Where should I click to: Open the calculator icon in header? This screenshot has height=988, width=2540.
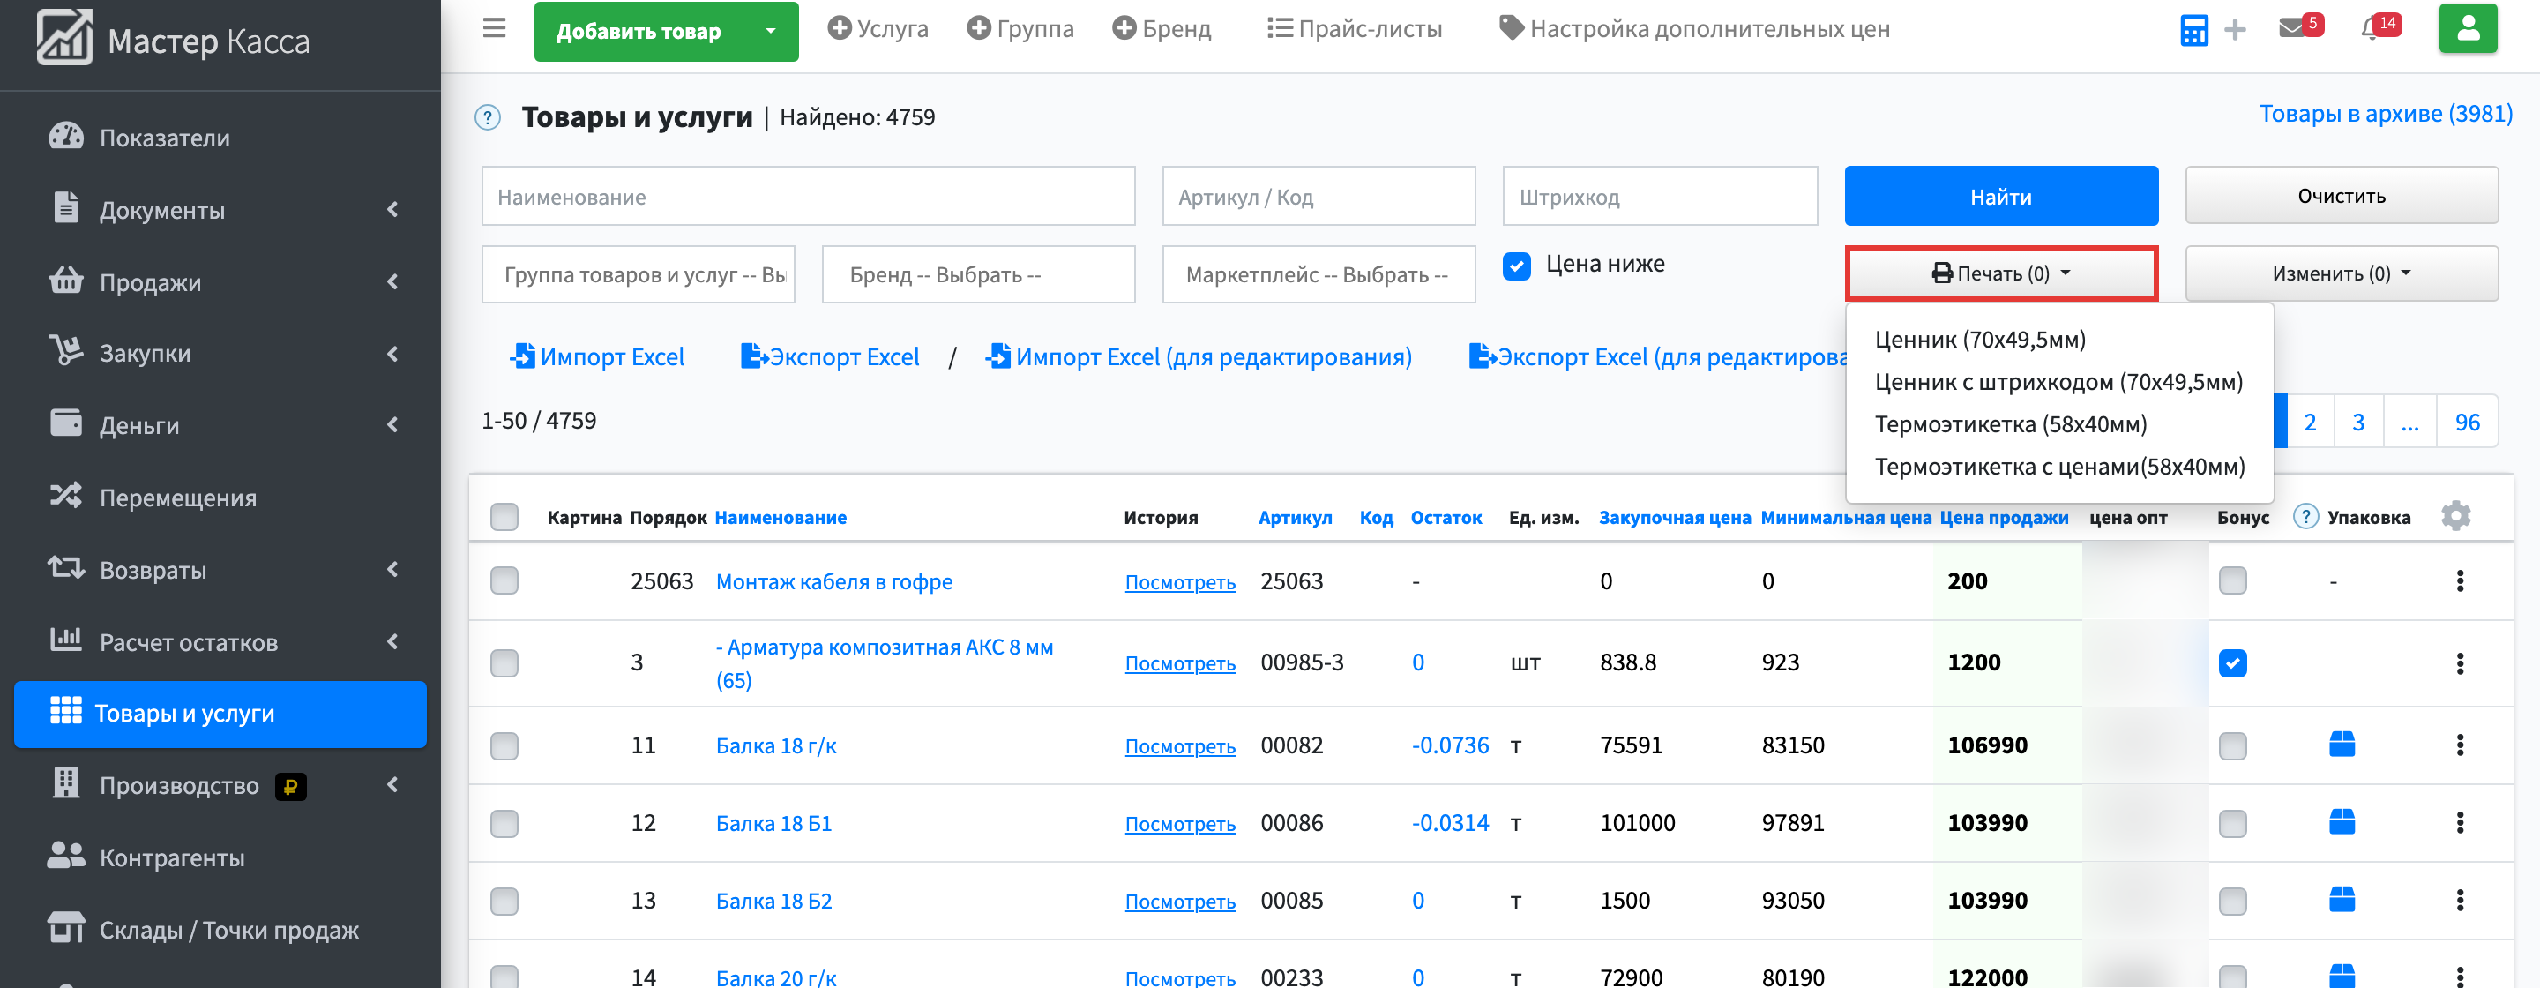pos(2194,30)
